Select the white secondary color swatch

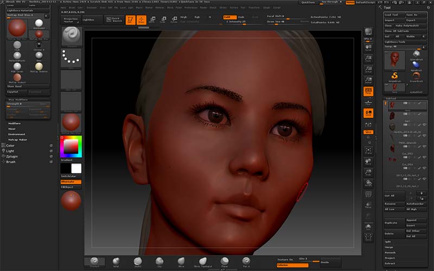[76, 168]
